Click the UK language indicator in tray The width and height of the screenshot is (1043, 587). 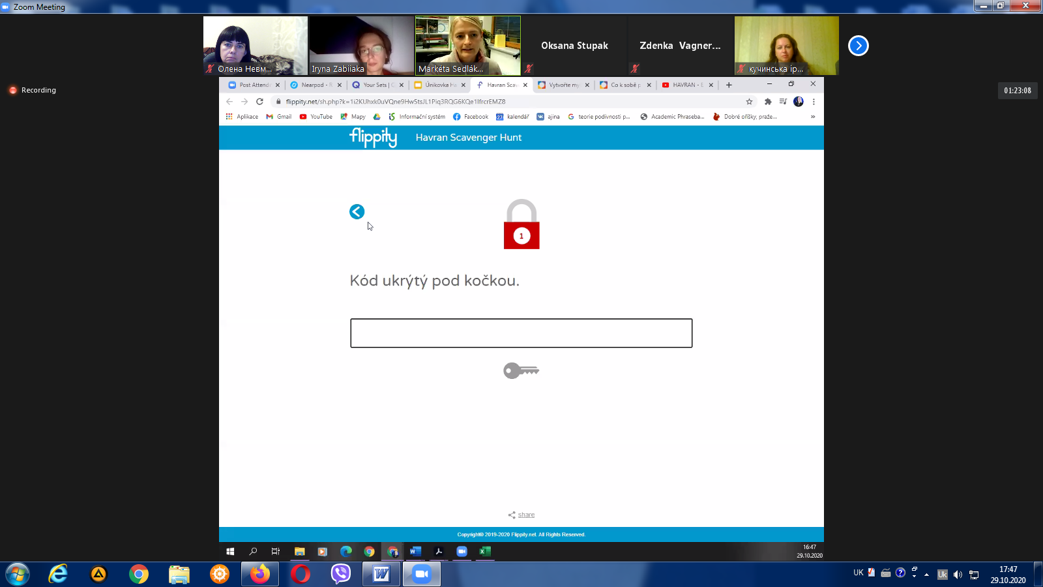coord(858,573)
